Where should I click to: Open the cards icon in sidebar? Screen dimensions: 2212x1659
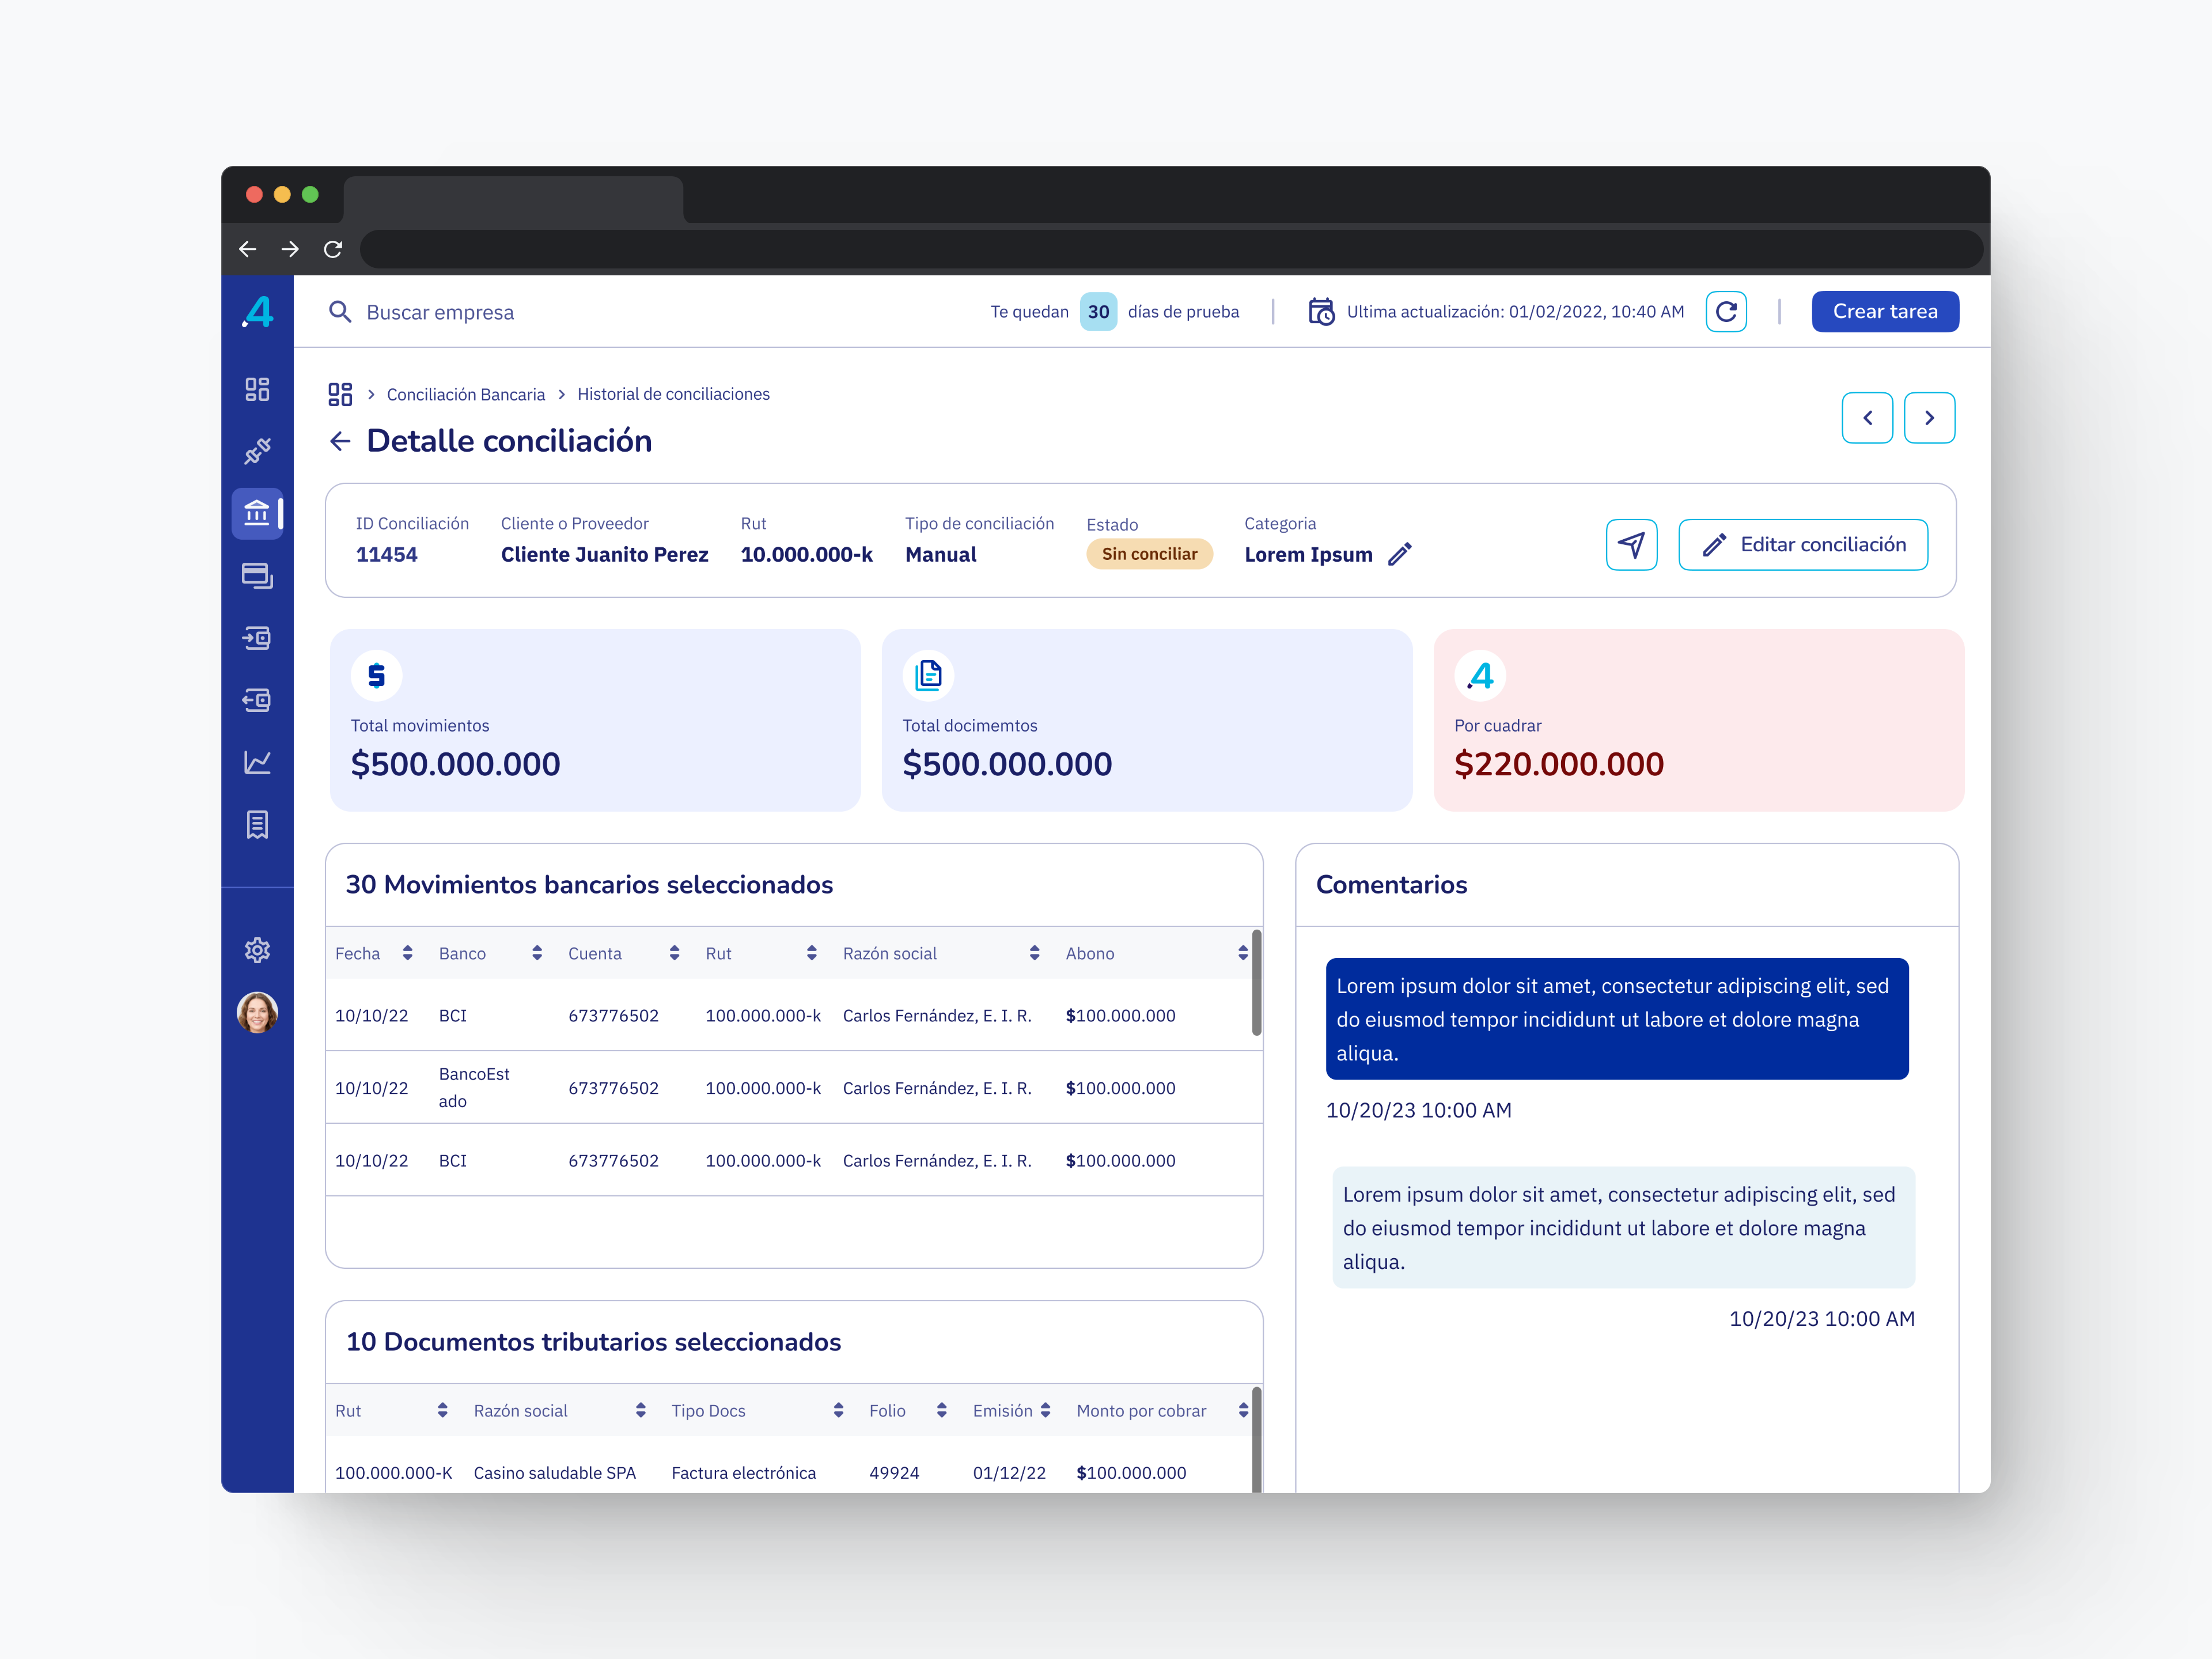[x=257, y=576]
